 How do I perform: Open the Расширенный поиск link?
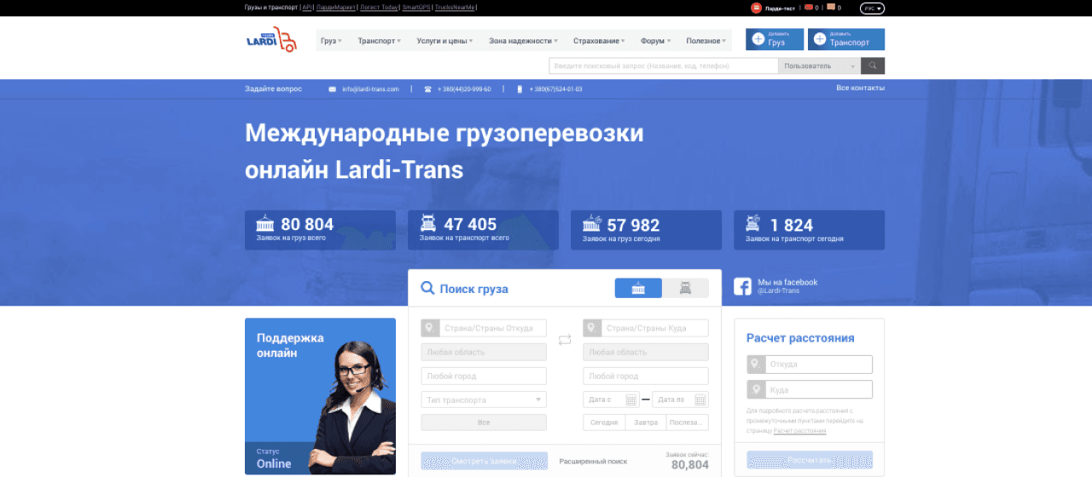(593, 461)
